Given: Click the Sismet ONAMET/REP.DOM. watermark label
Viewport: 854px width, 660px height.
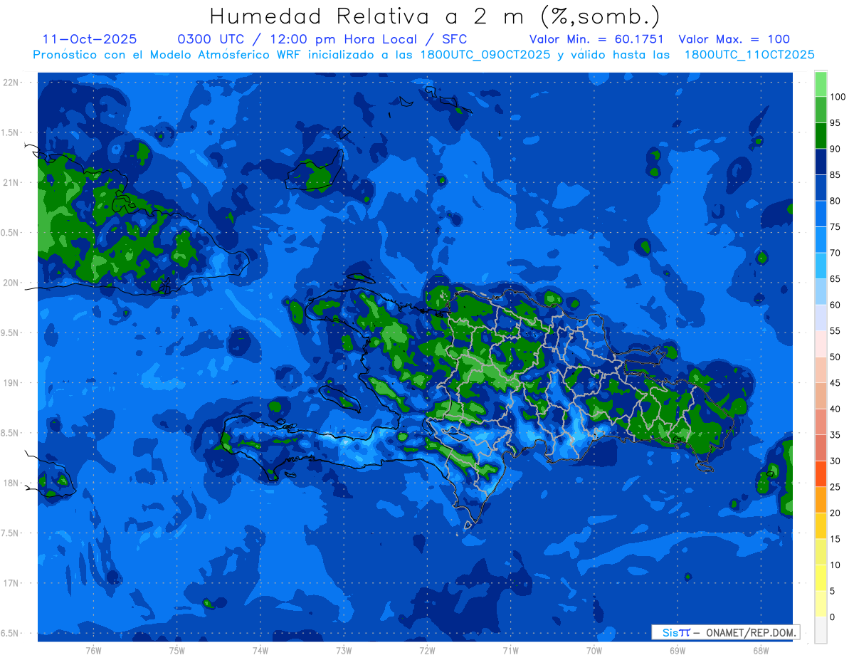Looking at the screenshot, I should 725,632.
